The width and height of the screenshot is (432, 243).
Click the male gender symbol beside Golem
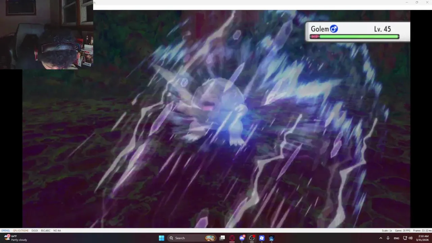(333, 29)
